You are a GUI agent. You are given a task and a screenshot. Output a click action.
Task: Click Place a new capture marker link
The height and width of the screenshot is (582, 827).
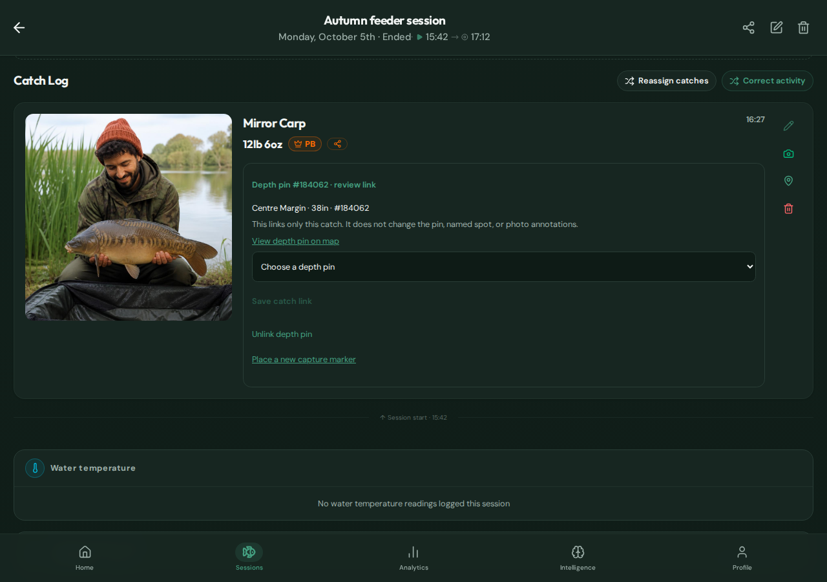(304, 360)
